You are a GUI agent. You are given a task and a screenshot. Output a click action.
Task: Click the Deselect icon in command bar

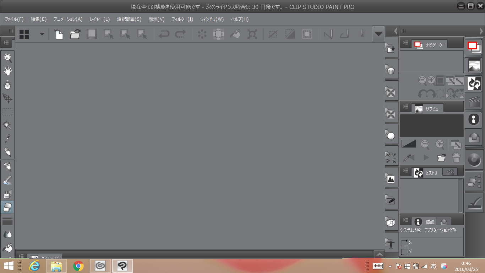273,34
